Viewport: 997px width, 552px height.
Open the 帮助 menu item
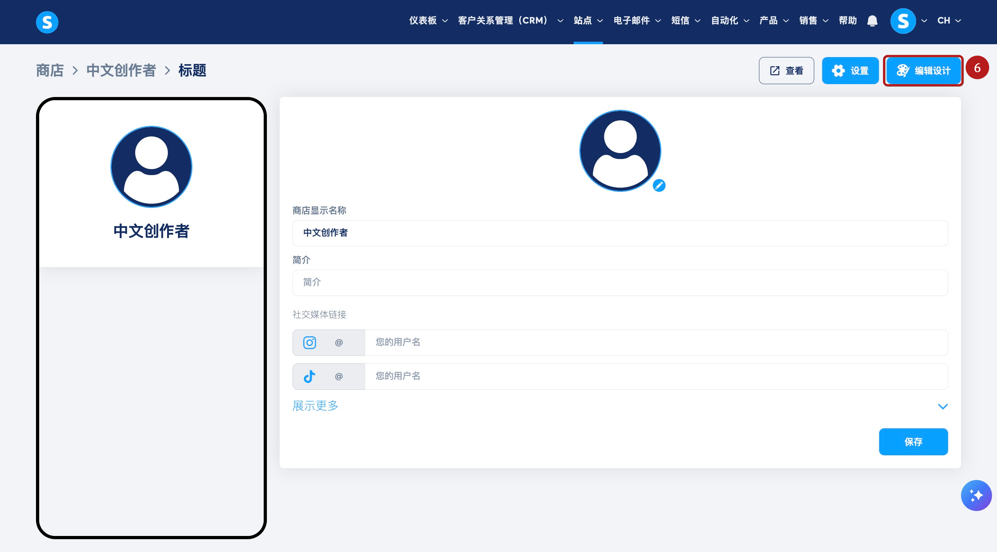(x=847, y=21)
